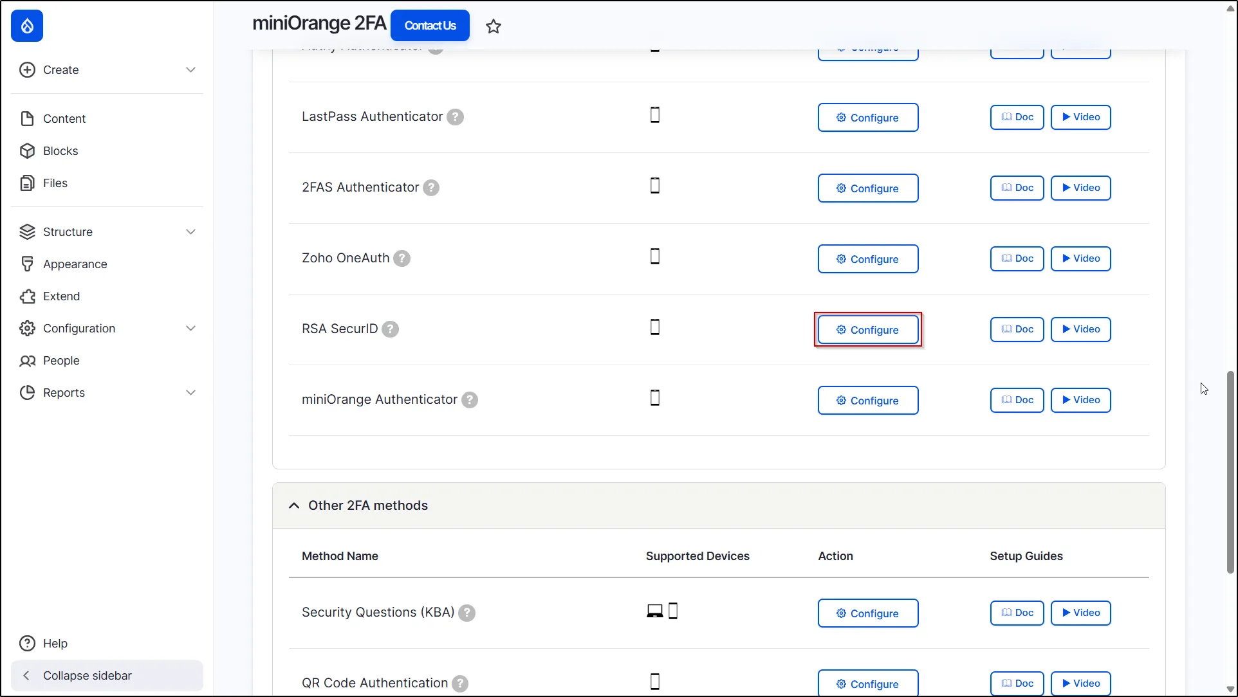1238x697 pixels.
Task: Play Video guide for Zoho OneAuth
Action: coord(1081,258)
